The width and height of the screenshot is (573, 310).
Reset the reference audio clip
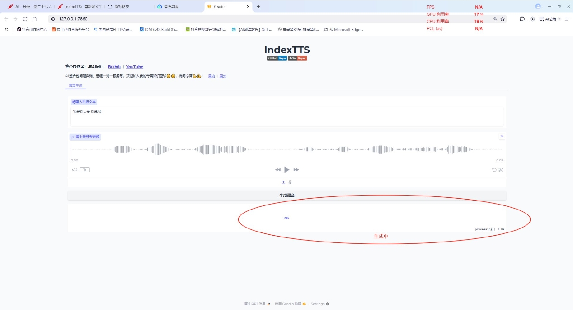(493, 169)
